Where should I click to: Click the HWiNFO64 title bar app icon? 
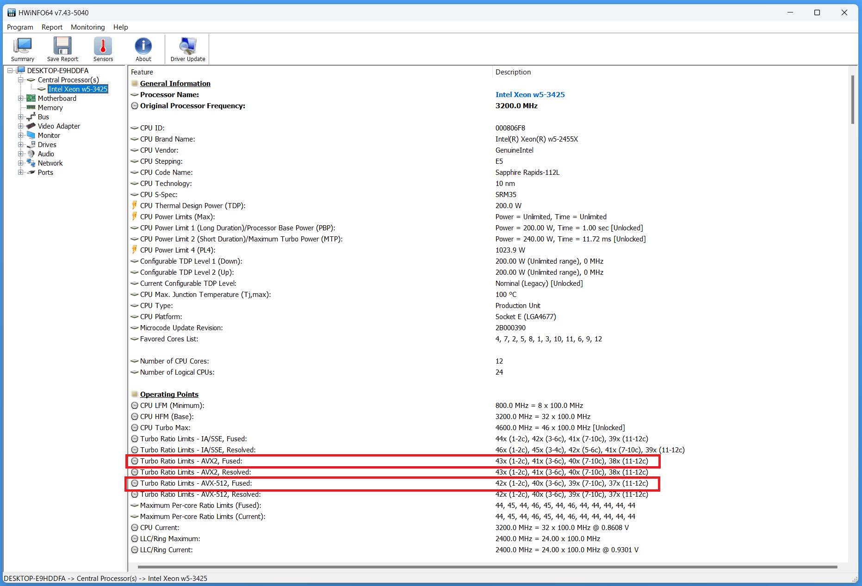click(x=12, y=12)
